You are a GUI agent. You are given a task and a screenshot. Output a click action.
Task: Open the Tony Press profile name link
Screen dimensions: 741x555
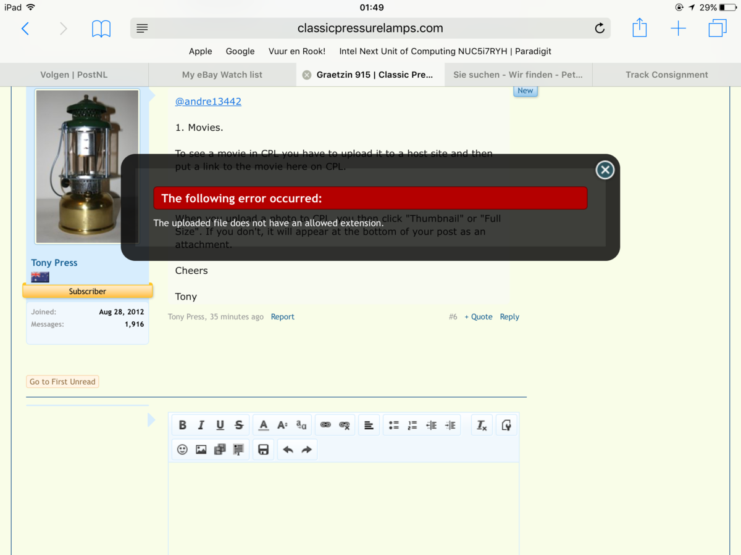point(54,263)
